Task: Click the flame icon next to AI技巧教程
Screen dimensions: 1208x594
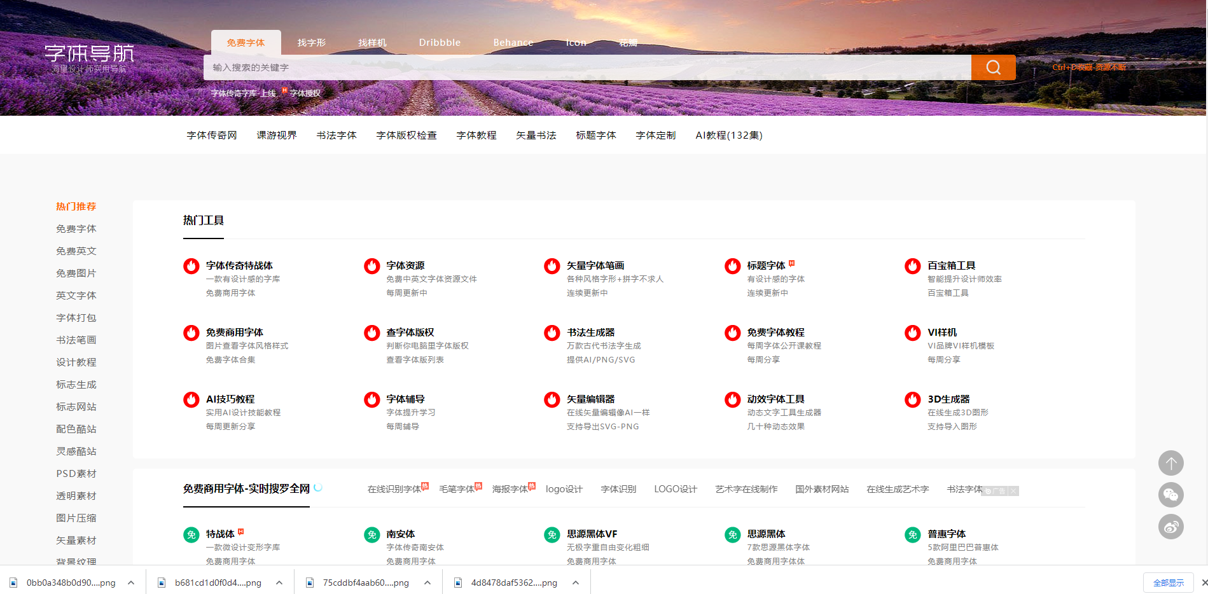Action: (191, 399)
